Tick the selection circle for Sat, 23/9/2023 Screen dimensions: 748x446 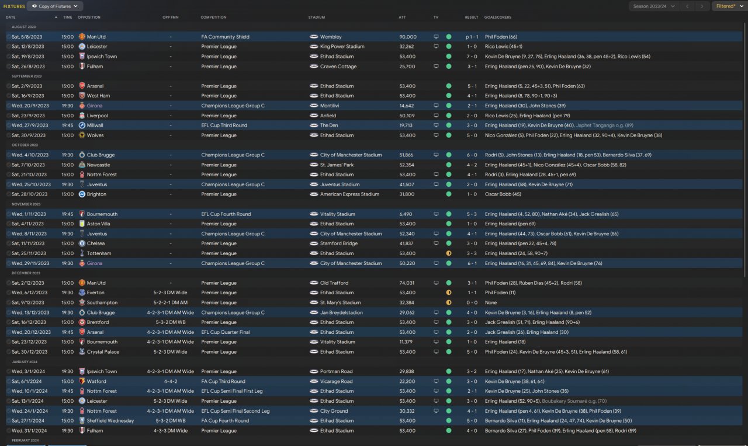(9, 116)
